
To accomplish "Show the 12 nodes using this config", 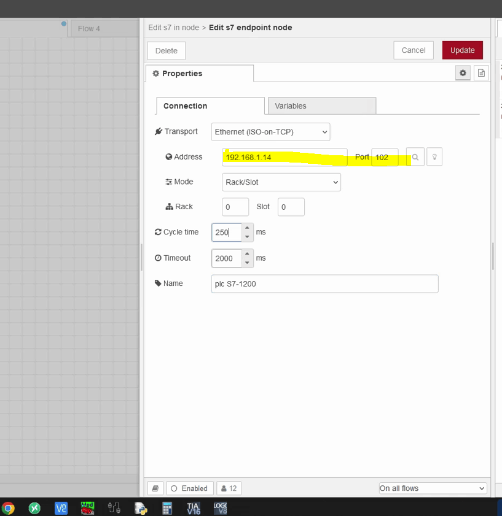I will pos(229,488).
